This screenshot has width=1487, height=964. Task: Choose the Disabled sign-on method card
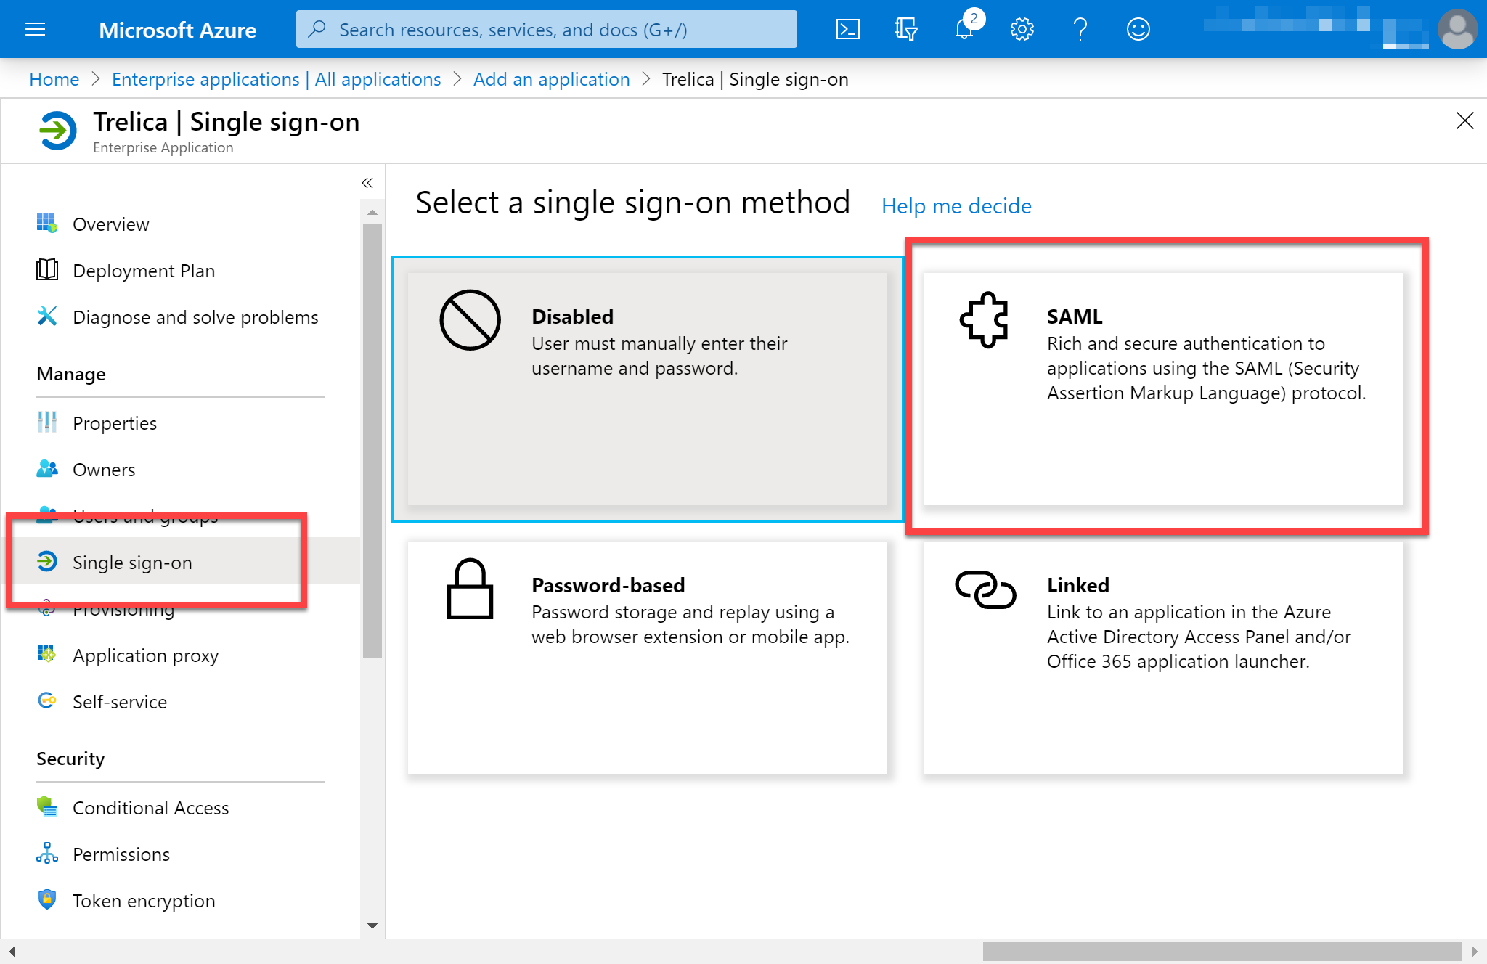click(647, 389)
